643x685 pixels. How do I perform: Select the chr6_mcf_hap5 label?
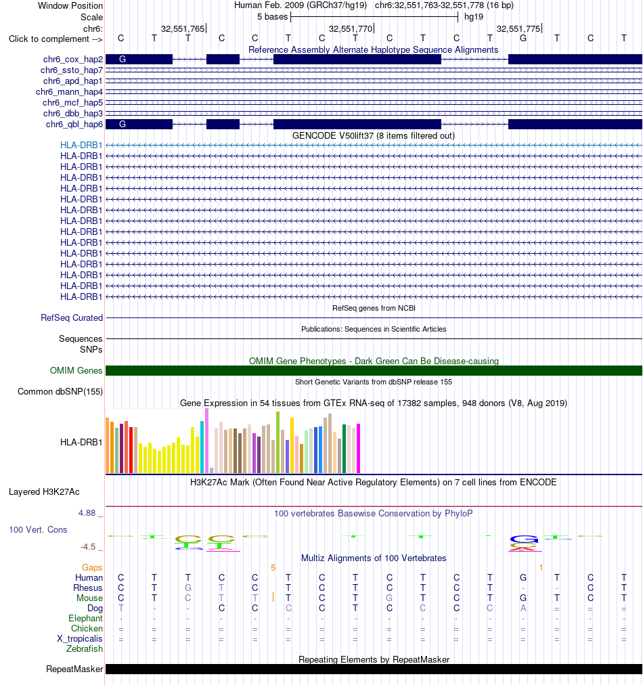coord(72,103)
